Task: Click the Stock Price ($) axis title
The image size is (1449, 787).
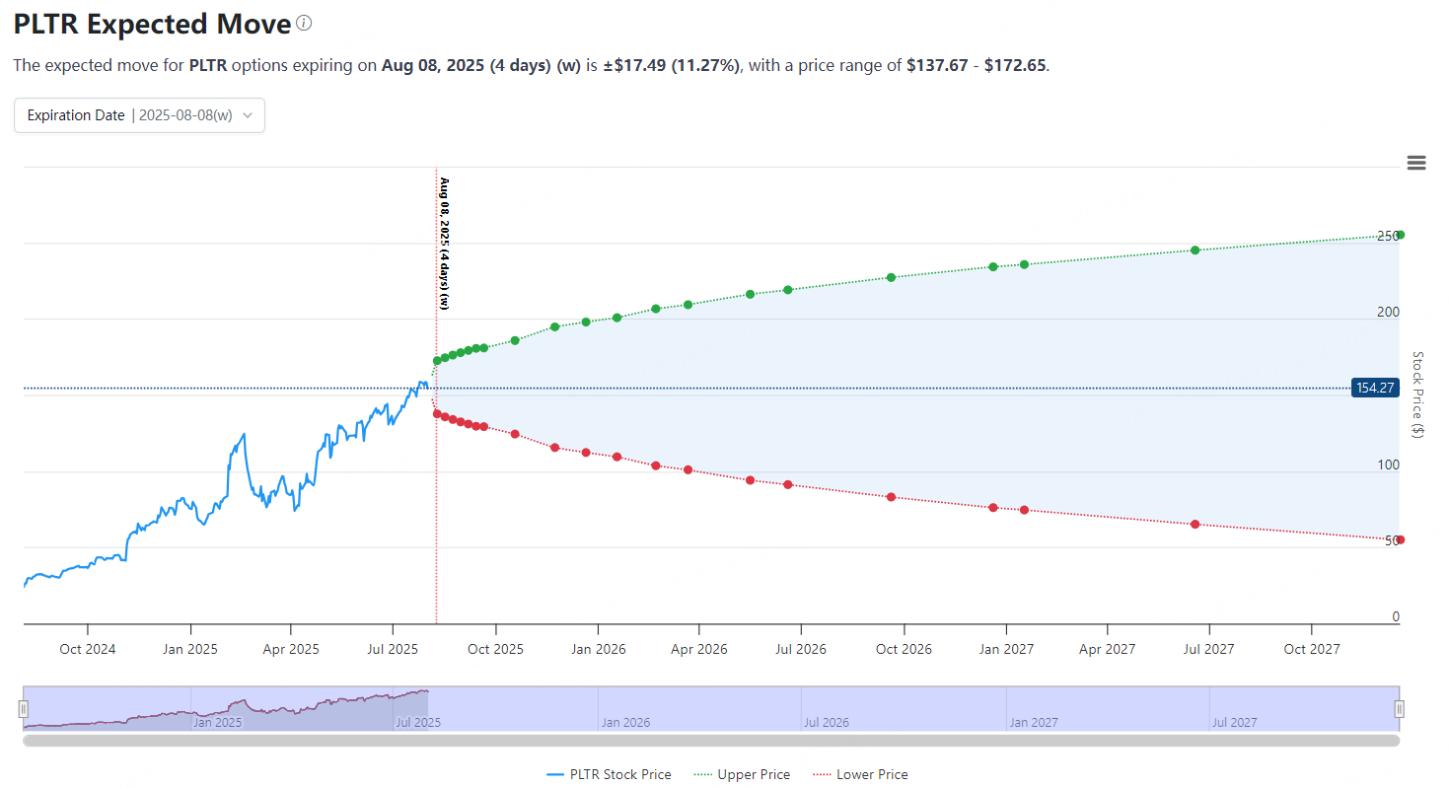Action: point(1417,394)
